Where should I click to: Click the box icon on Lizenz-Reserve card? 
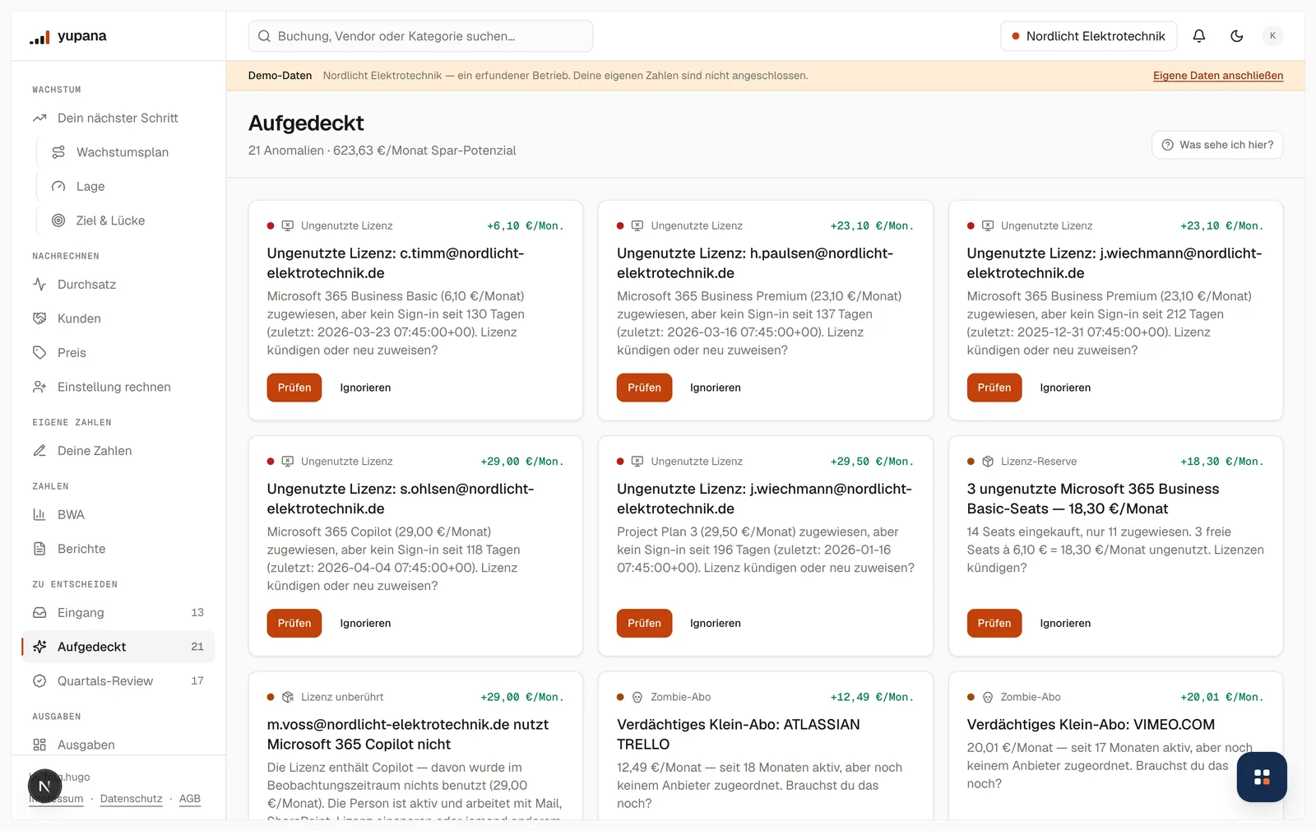coord(988,462)
